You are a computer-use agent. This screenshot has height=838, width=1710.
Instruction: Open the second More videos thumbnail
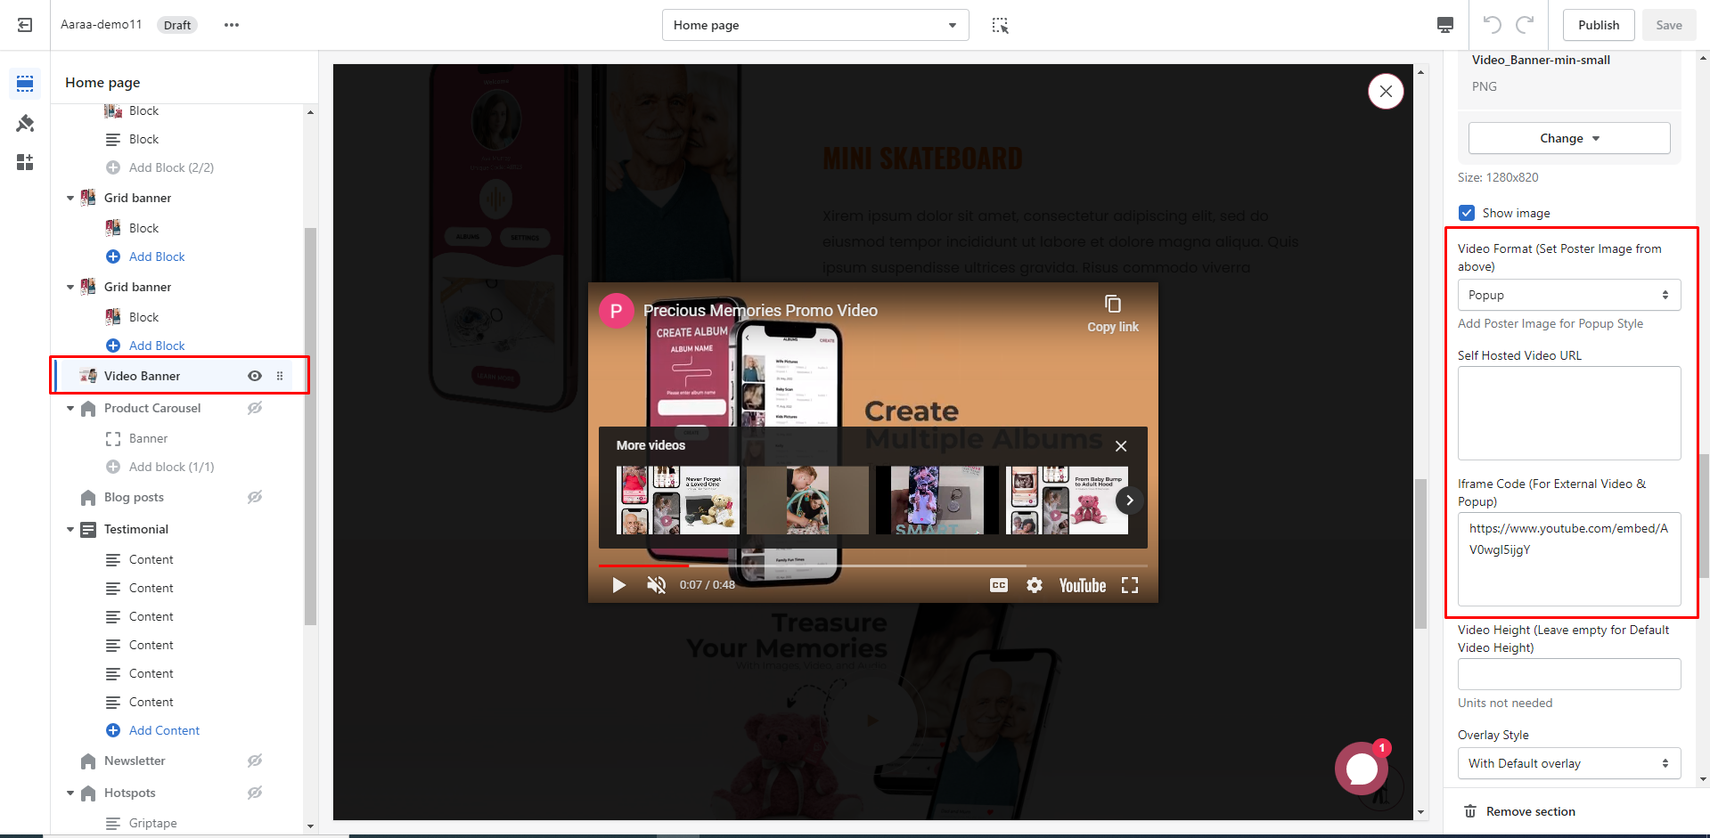807,500
